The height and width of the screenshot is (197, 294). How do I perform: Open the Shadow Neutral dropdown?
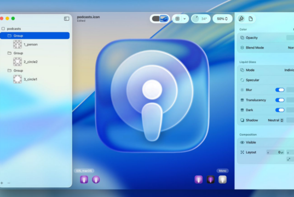click(x=275, y=120)
